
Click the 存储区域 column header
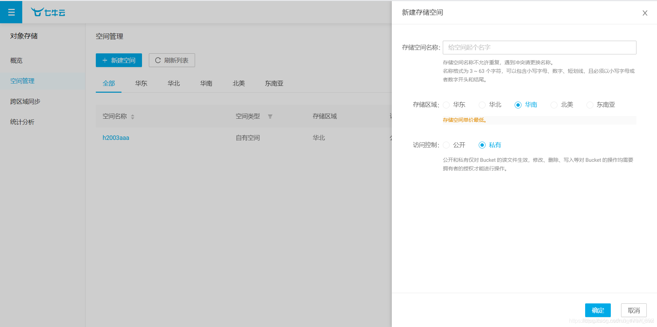pyautogui.click(x=325, y=116)
